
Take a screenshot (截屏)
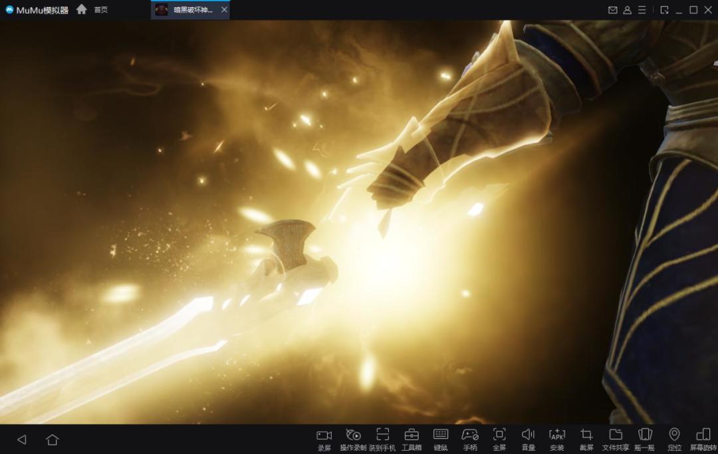pyautogui.click(x=586, y=440)
